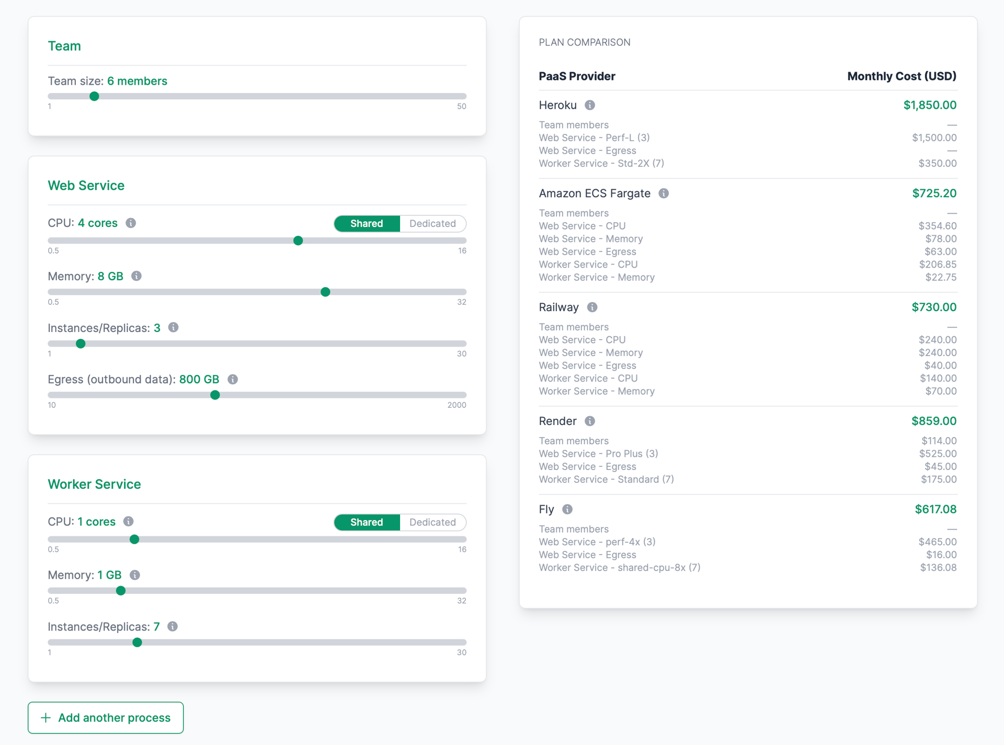The image size is (1004, 745).
Task: Click Web Service CPU slider handle
Action: [298, 240]
